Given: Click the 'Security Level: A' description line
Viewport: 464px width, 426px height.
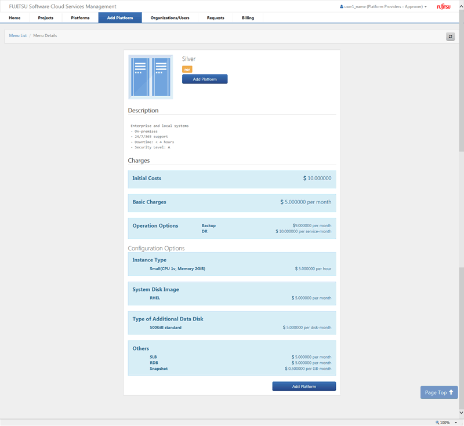Looking at the screenshot, I should point(152,147).
